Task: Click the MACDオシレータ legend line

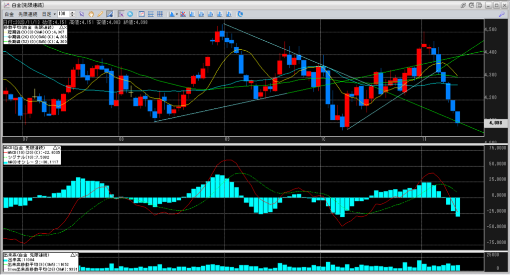Action: [x=31, y=162]
